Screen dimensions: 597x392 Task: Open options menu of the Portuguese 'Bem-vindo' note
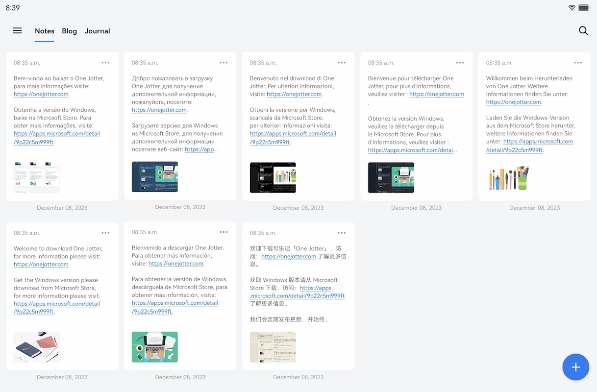tap(105, 63)
